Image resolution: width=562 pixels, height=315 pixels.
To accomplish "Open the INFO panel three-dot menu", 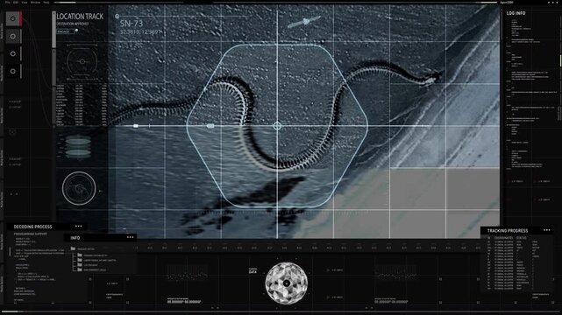I will tap(130, 237).
